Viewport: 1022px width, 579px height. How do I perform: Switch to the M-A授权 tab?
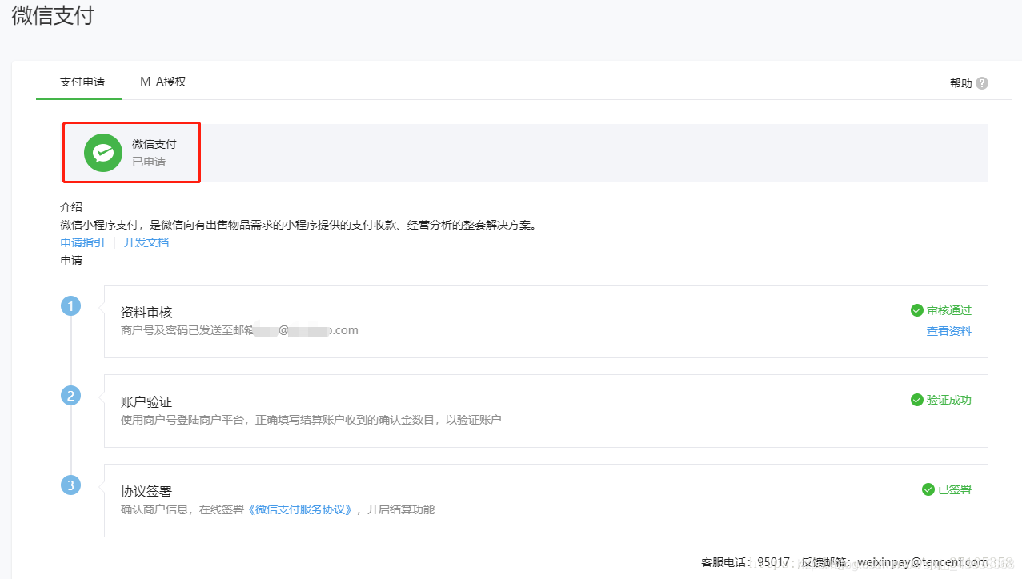pos(163,82)
